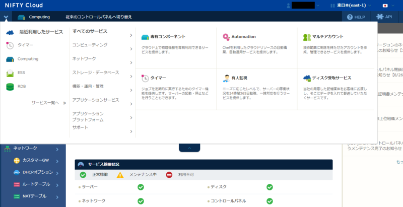
Task: Expand the アプリケーションプラットフォーム chevron
Action: [131, 118]
